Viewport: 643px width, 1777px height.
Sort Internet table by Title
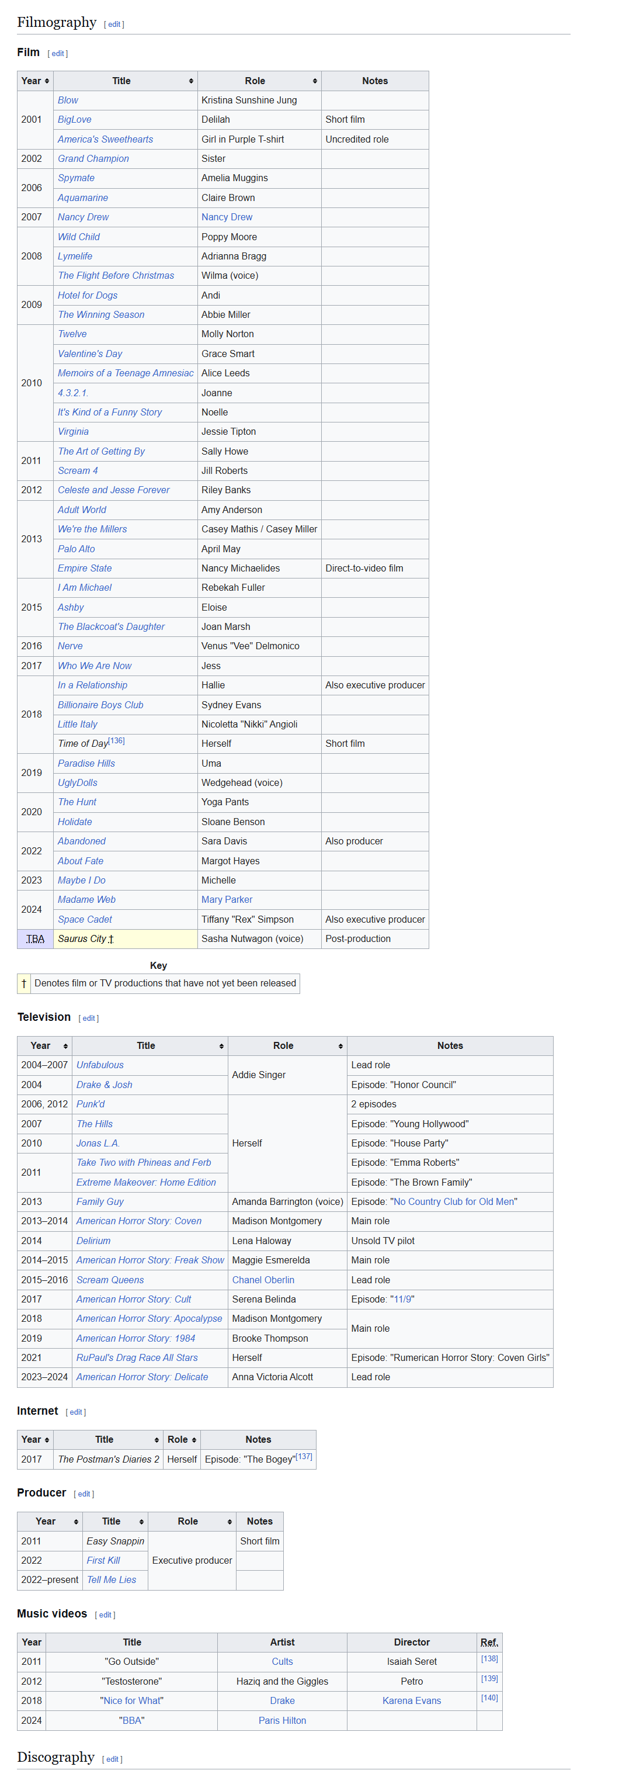108,1439
